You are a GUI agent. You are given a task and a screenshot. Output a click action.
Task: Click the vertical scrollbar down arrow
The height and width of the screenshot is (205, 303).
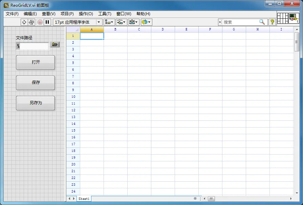297,193
